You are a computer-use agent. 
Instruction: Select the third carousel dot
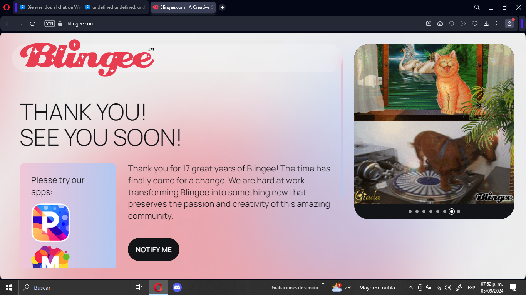[424, 211]
